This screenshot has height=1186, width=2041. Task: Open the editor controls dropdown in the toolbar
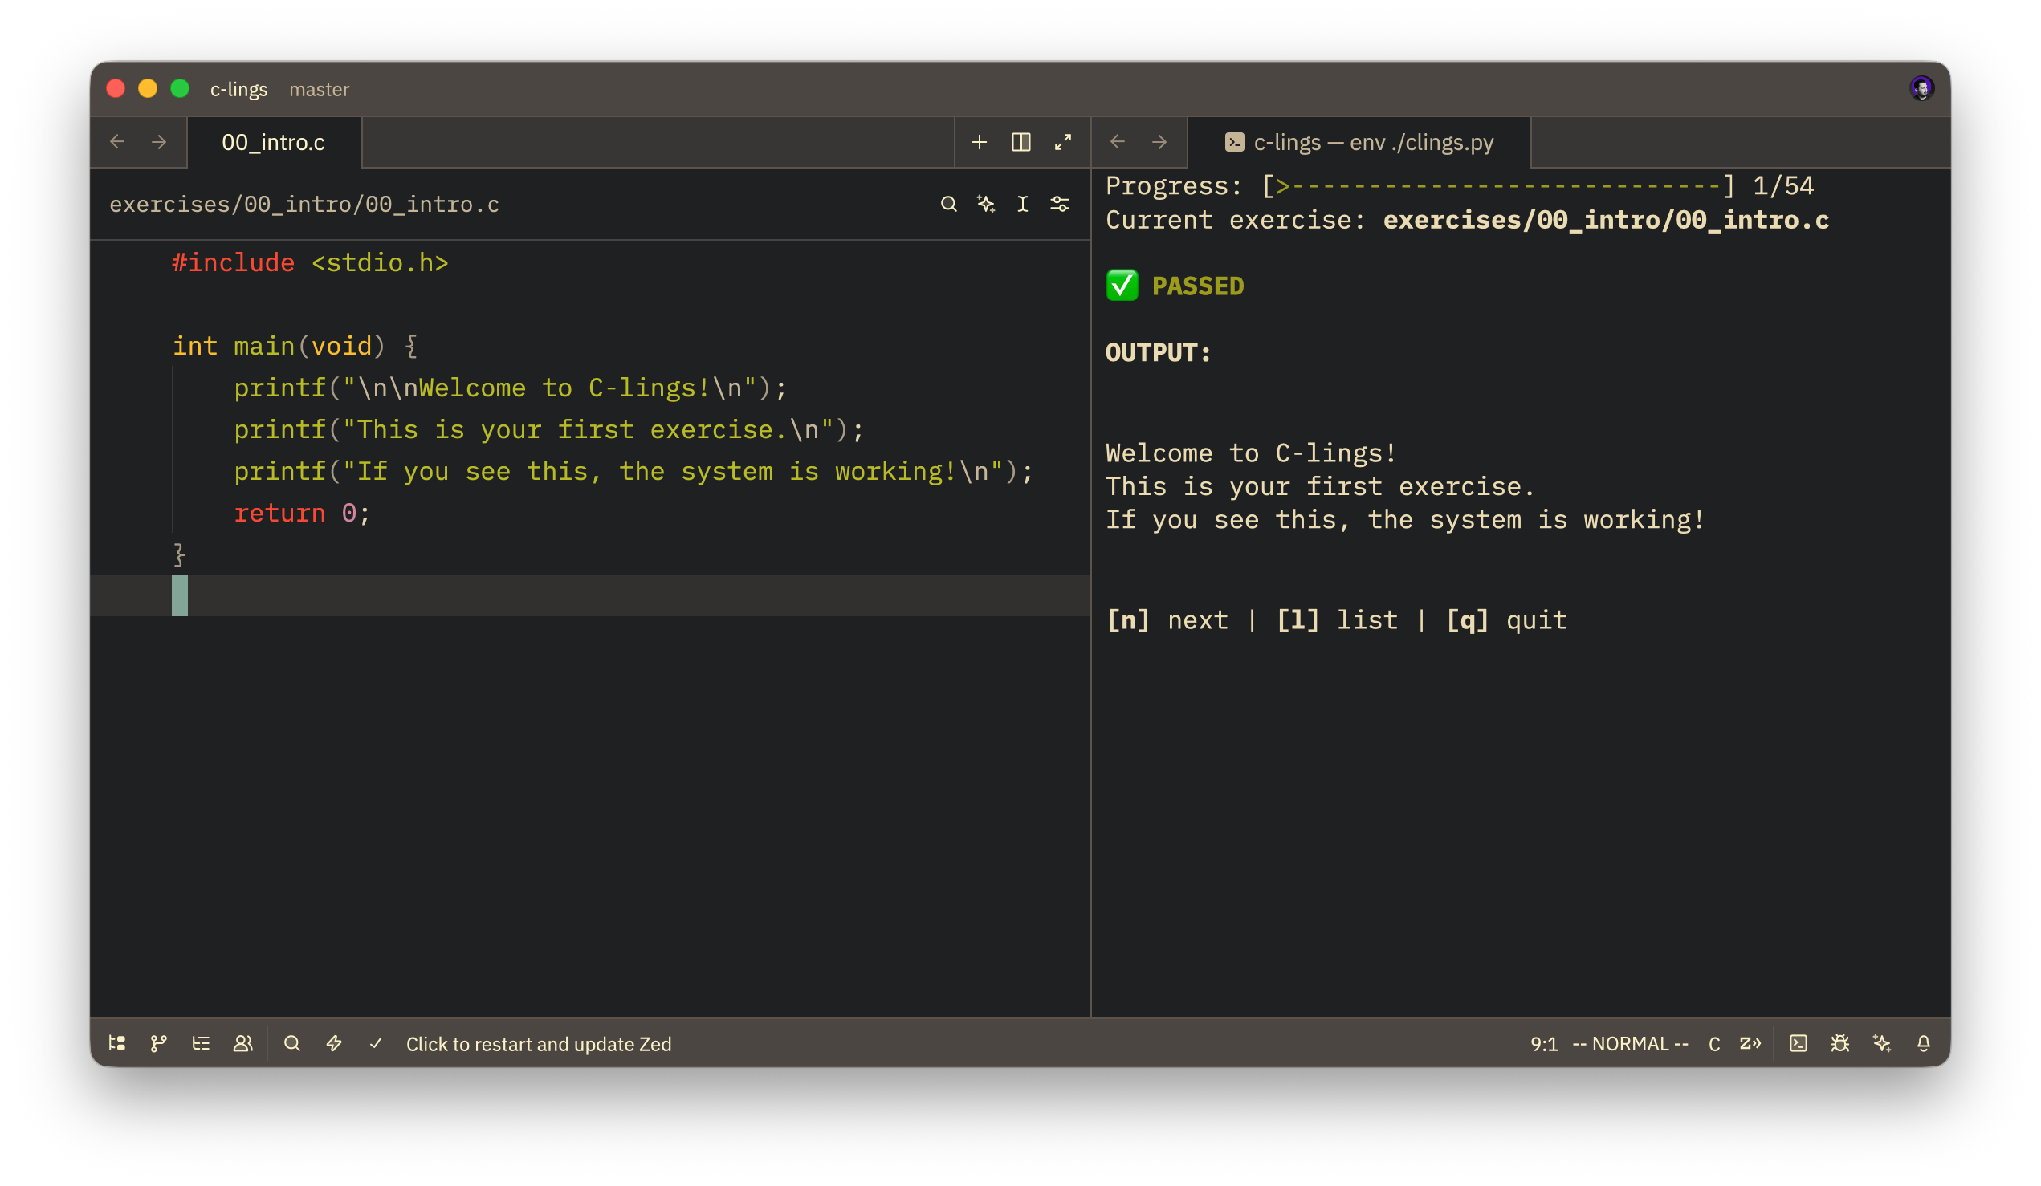[1059, 204]
